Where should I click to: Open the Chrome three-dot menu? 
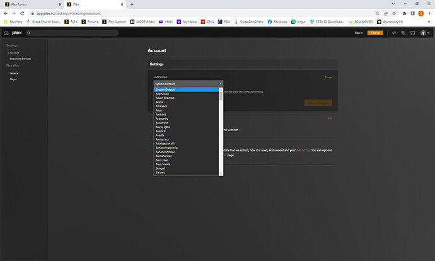429,13
